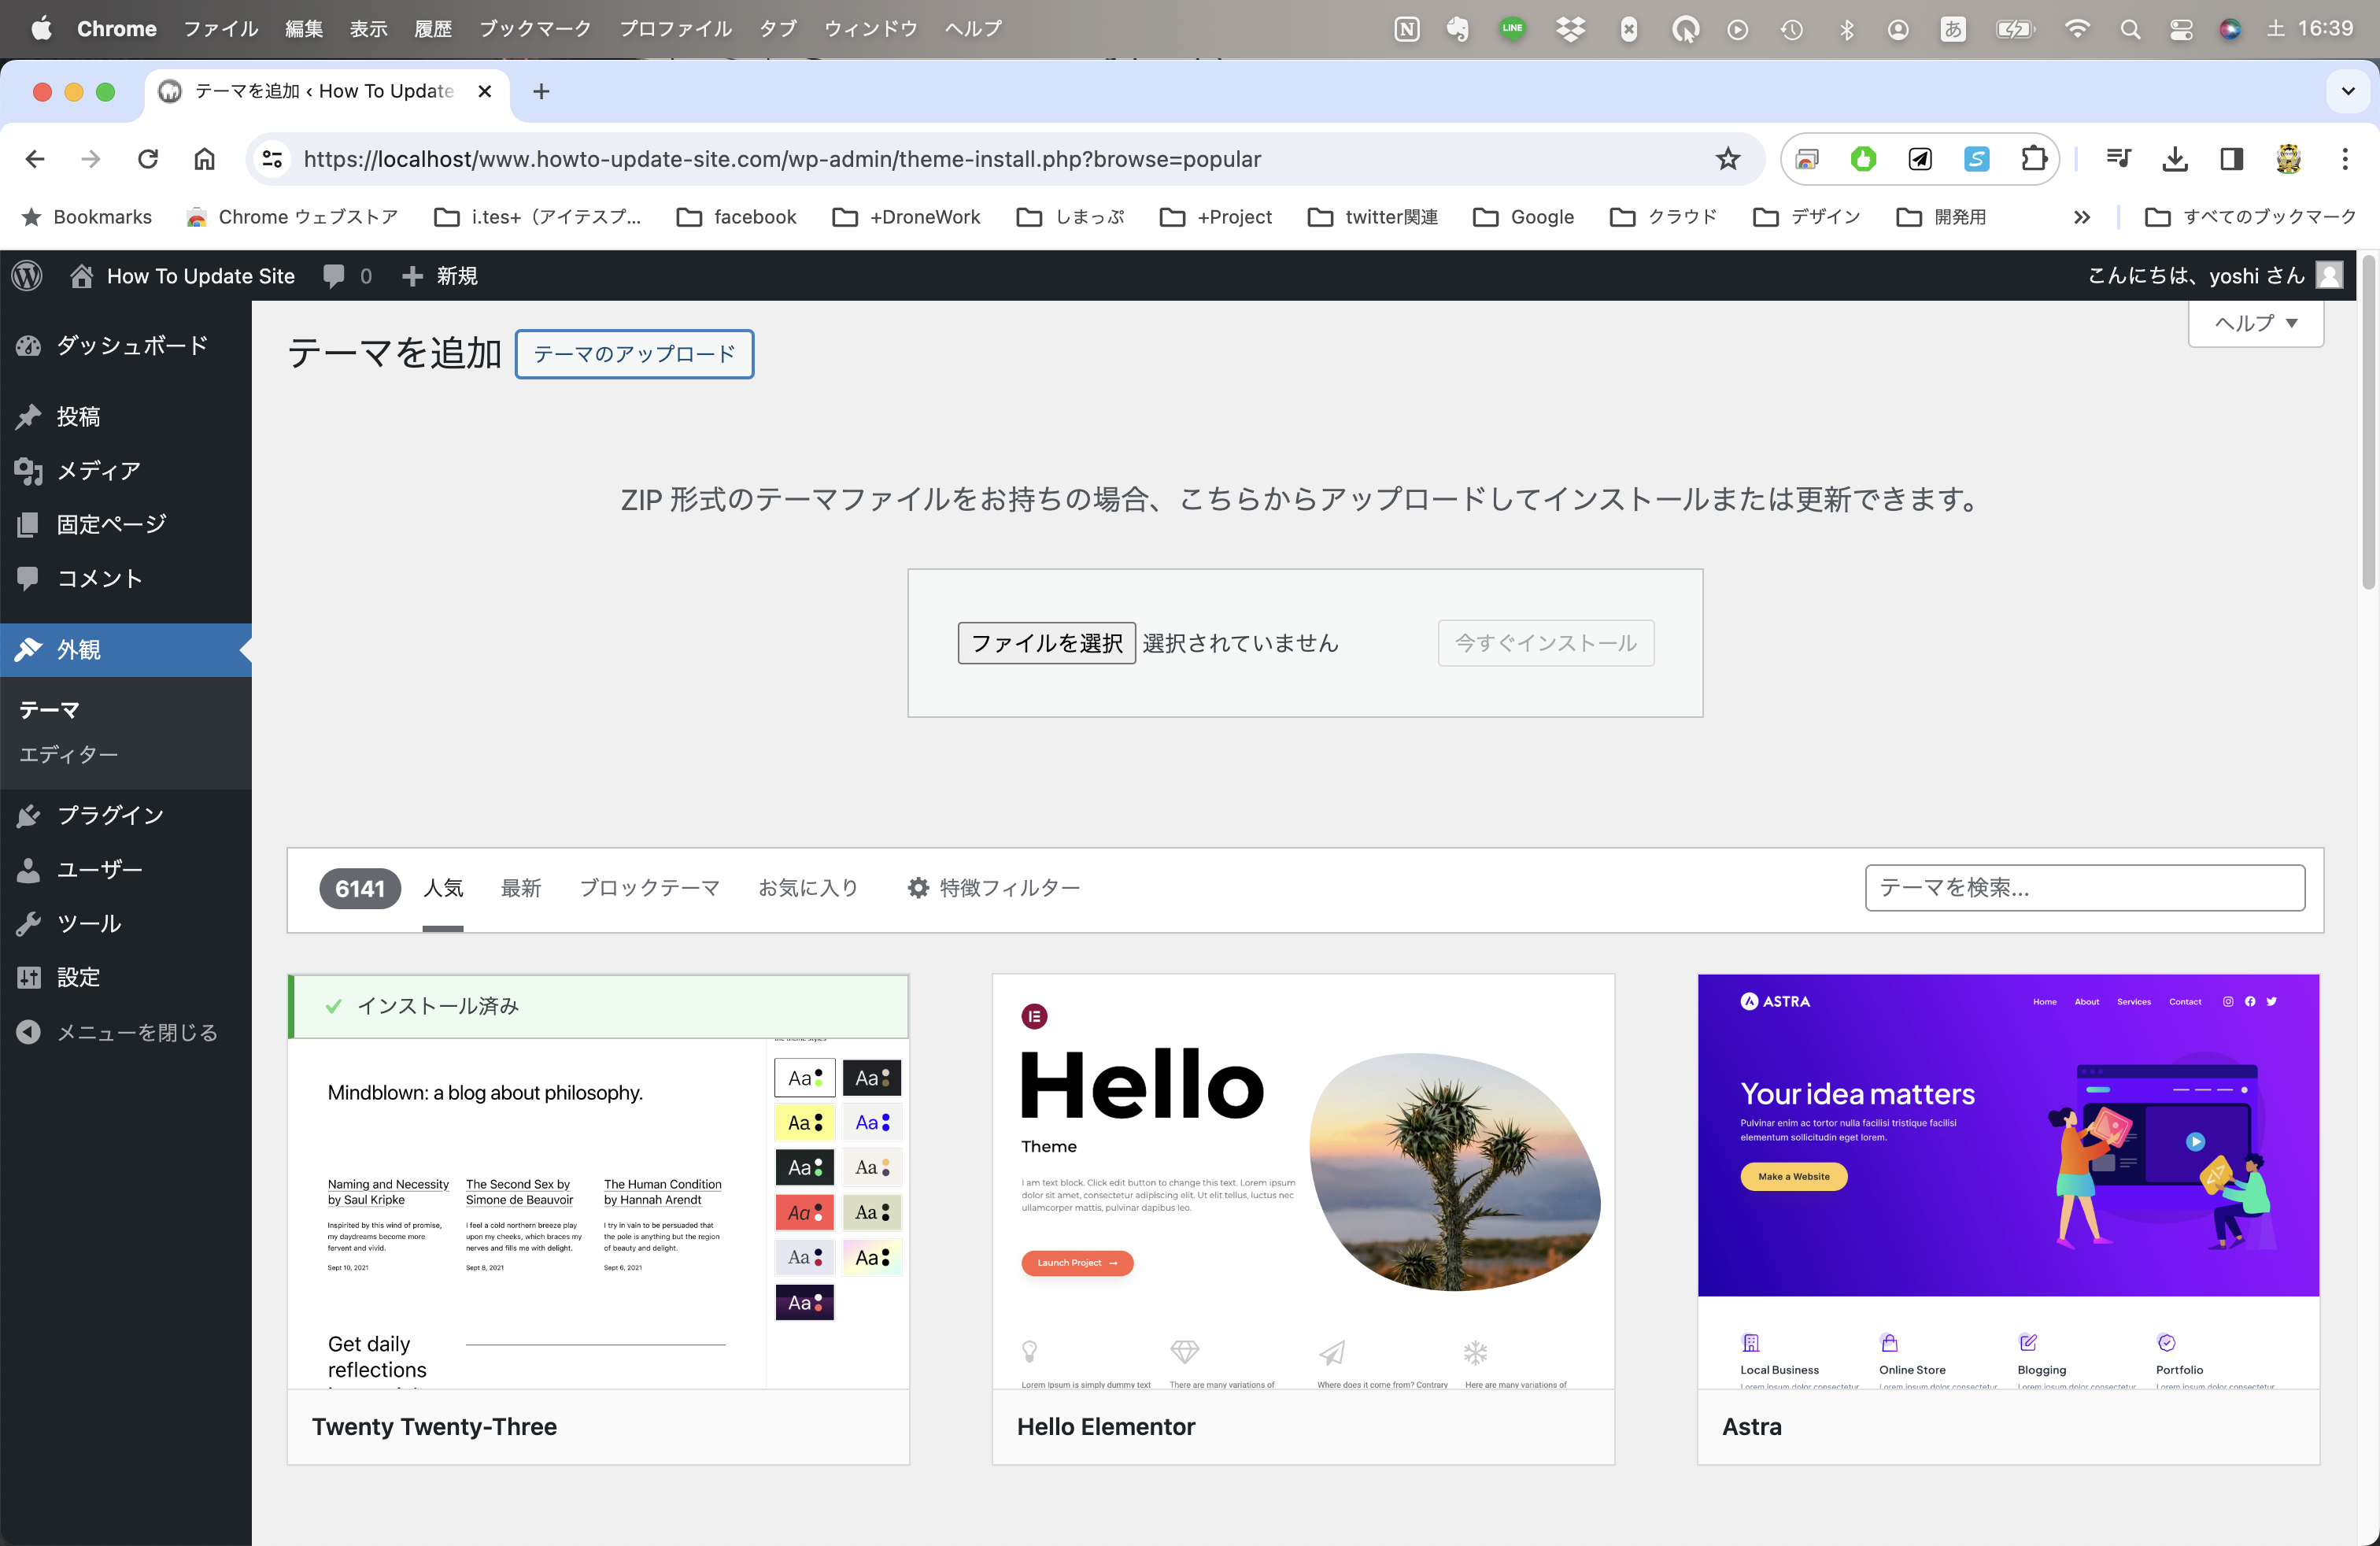Select the 人気 filter tab
Screen dimensions: 2380x1546
coord(443,888)
